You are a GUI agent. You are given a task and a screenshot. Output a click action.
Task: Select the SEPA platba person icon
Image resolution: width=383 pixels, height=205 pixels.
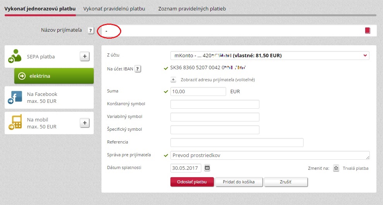click(15, 56)
